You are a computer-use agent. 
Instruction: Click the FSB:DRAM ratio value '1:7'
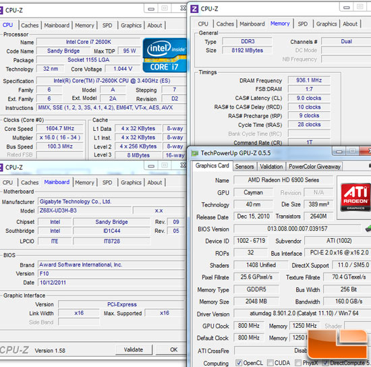pyautogui.click(x=309, y=89)
